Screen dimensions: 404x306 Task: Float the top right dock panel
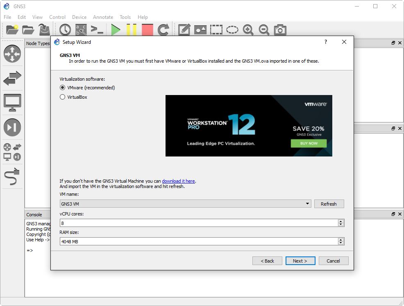(x=393, y=43)
